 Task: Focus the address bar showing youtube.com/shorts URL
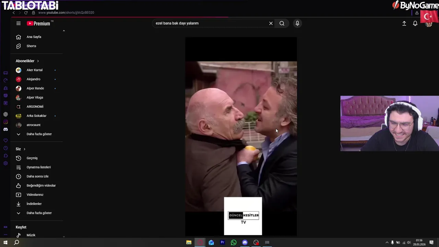coord(66,13)
